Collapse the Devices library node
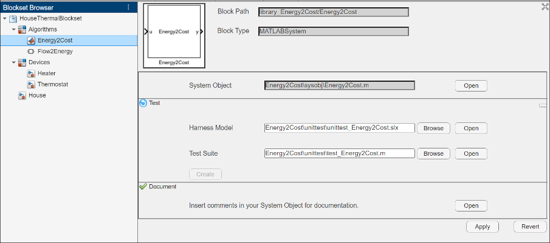550x243 pixels. (x=14, y=62)
